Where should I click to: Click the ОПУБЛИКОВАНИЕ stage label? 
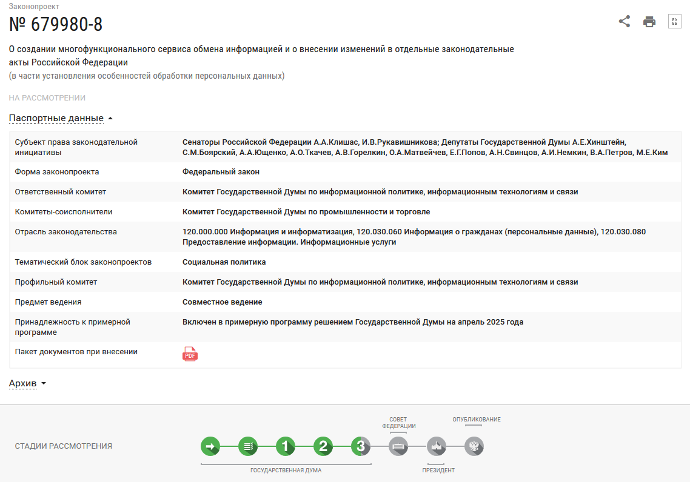coord(477,420)
